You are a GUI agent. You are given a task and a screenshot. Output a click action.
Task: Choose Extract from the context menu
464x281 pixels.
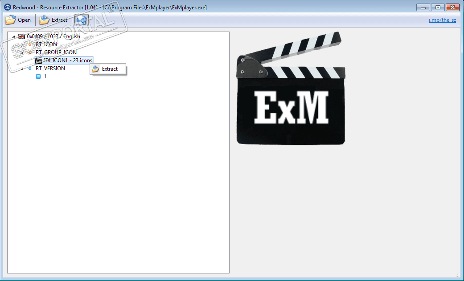click(x=108, y=69)
